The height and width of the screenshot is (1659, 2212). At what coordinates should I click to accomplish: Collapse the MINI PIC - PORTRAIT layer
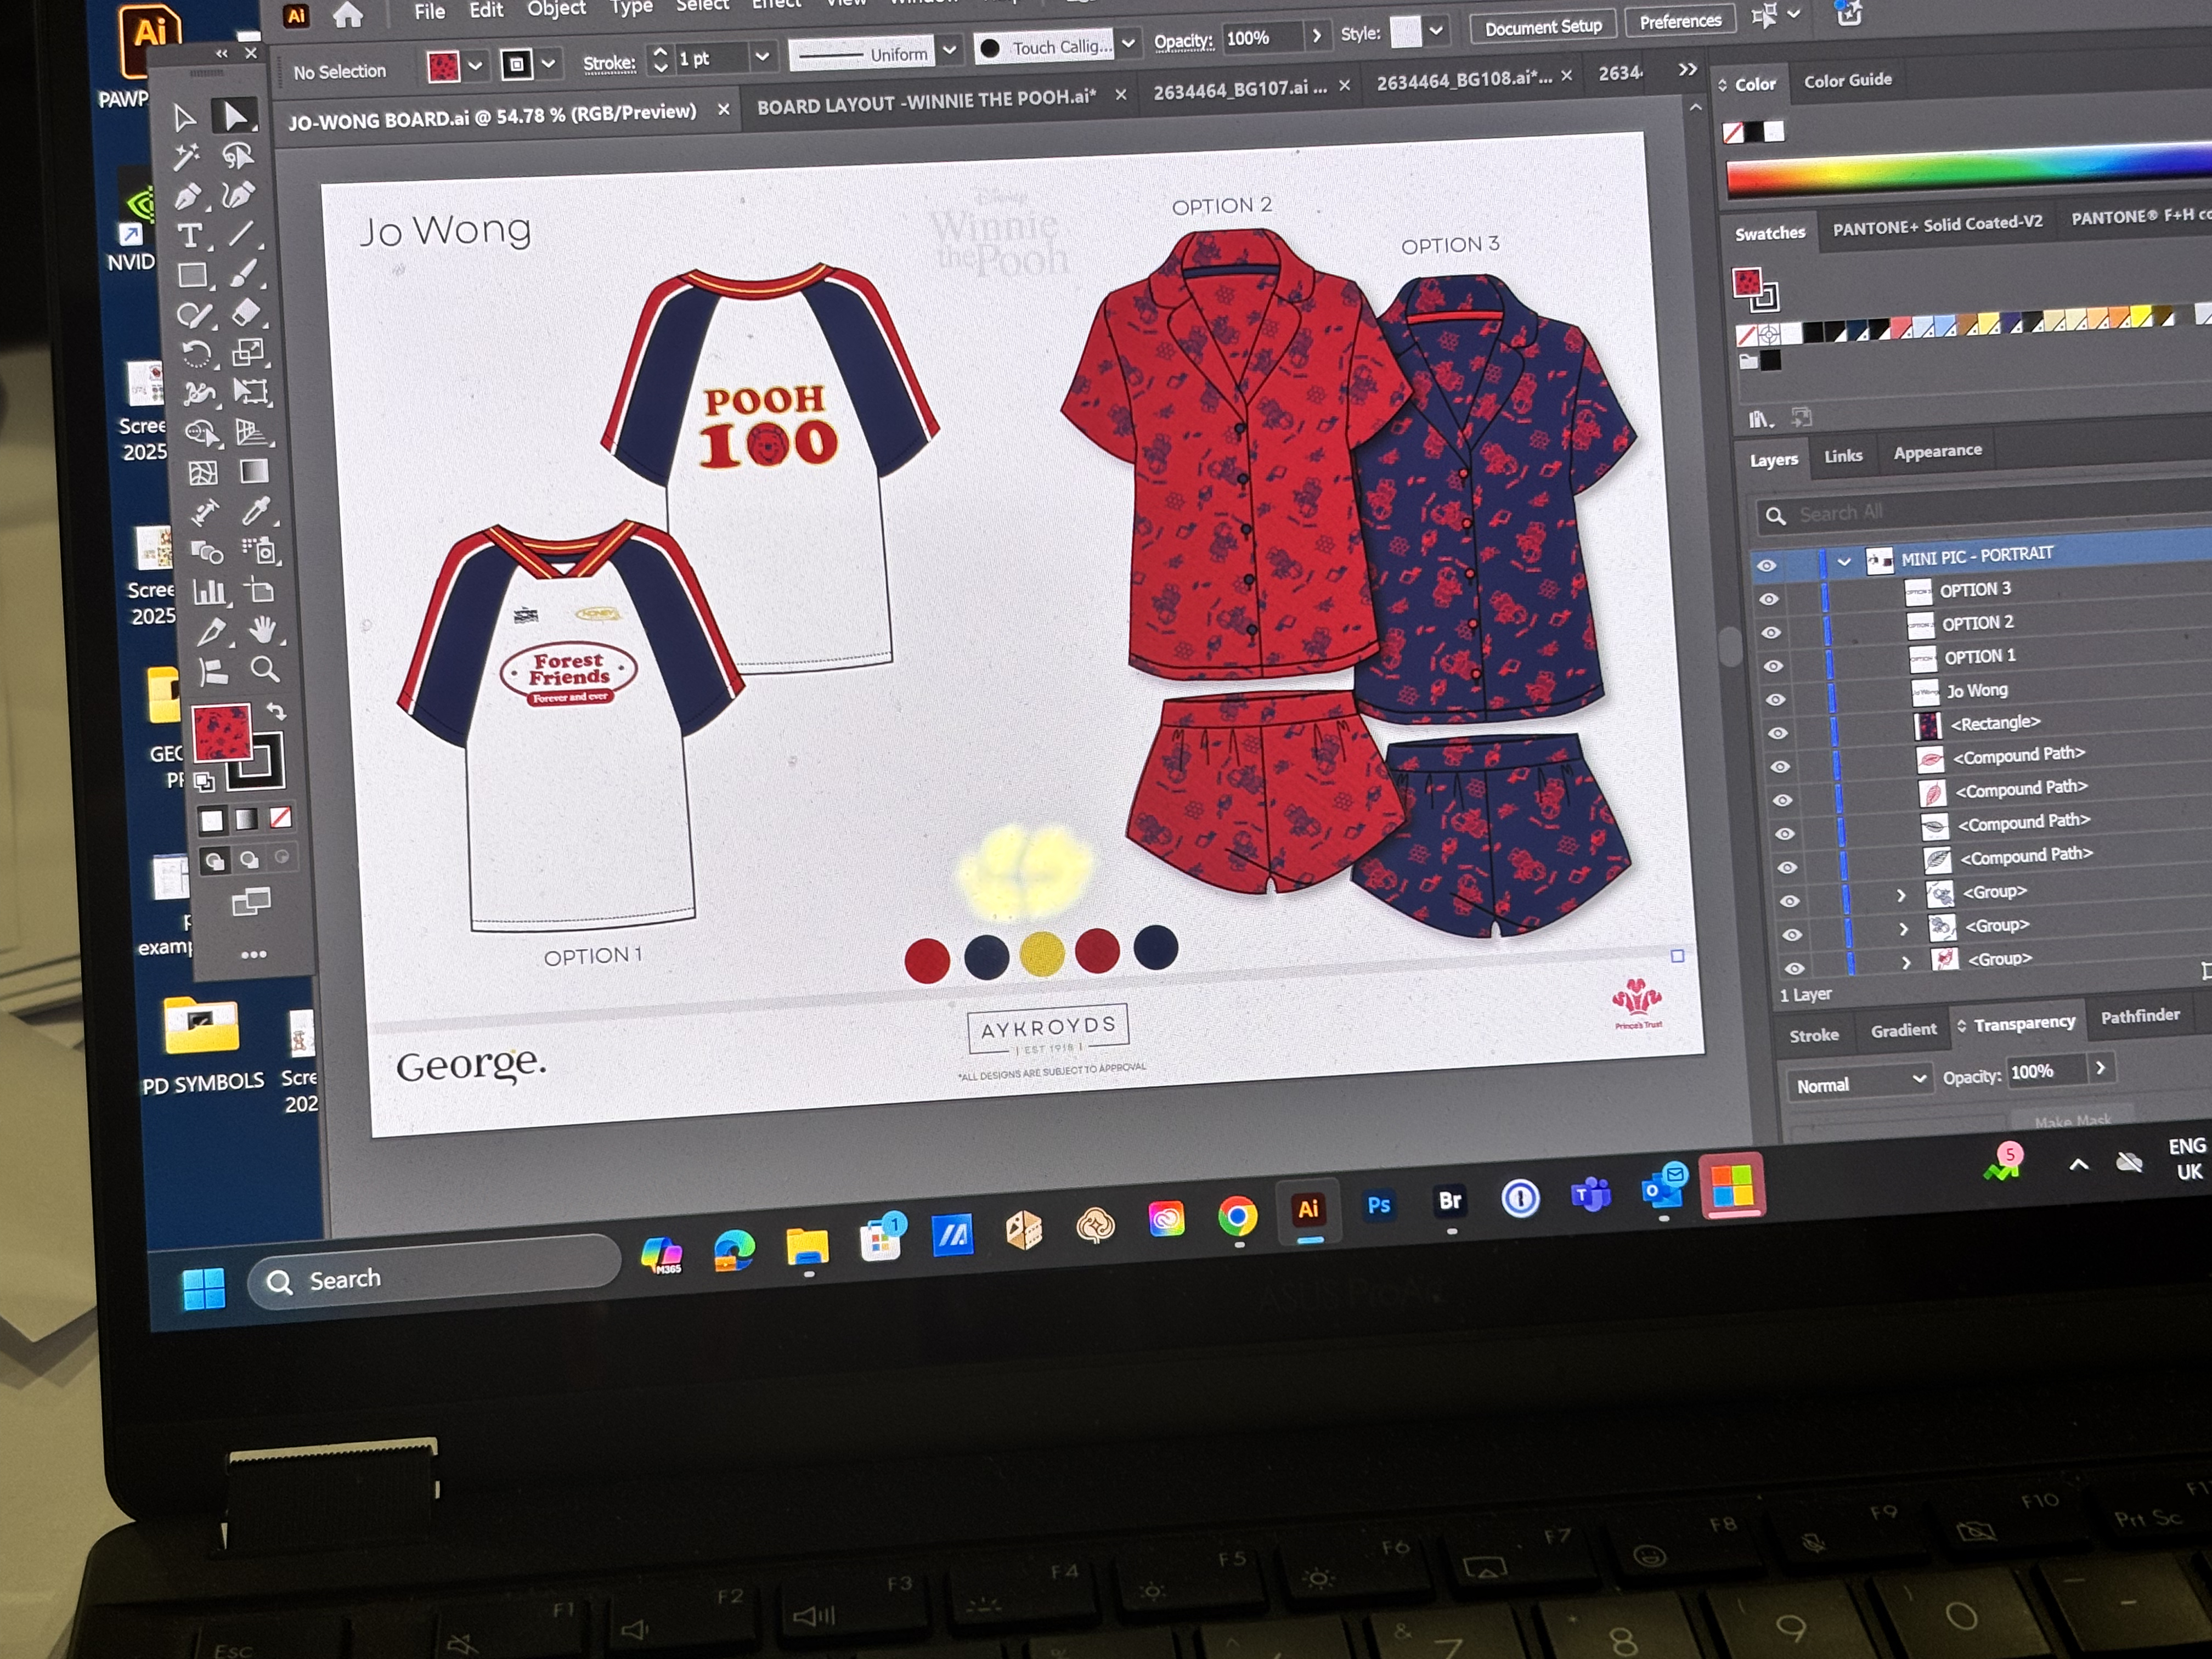click(1844, 561)
